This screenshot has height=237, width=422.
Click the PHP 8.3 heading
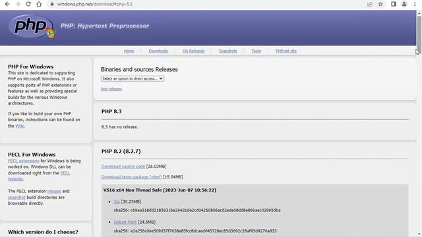[111, 111]
